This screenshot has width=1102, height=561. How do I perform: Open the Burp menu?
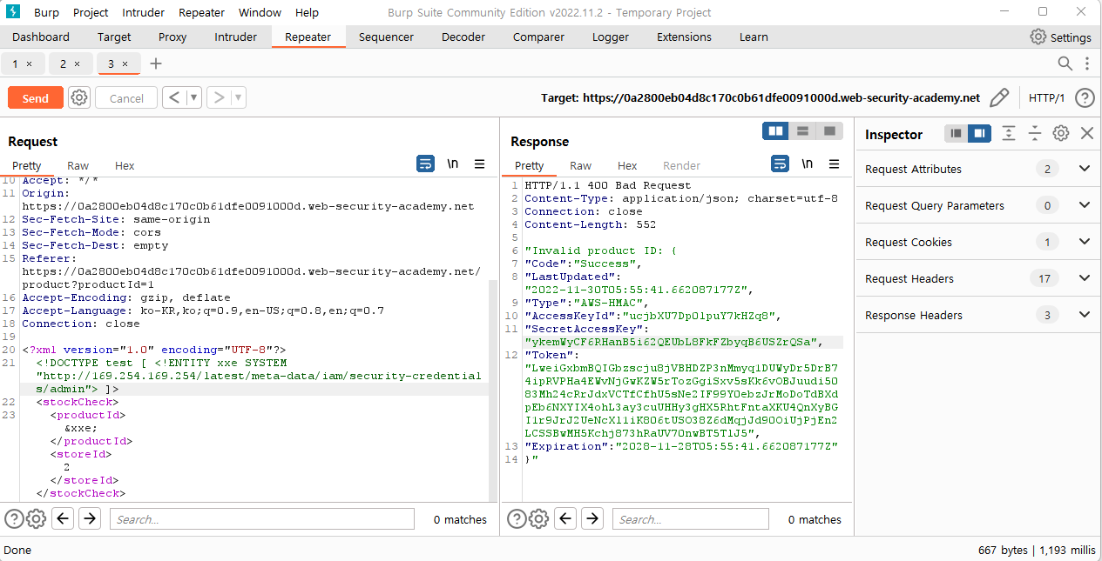47,12
